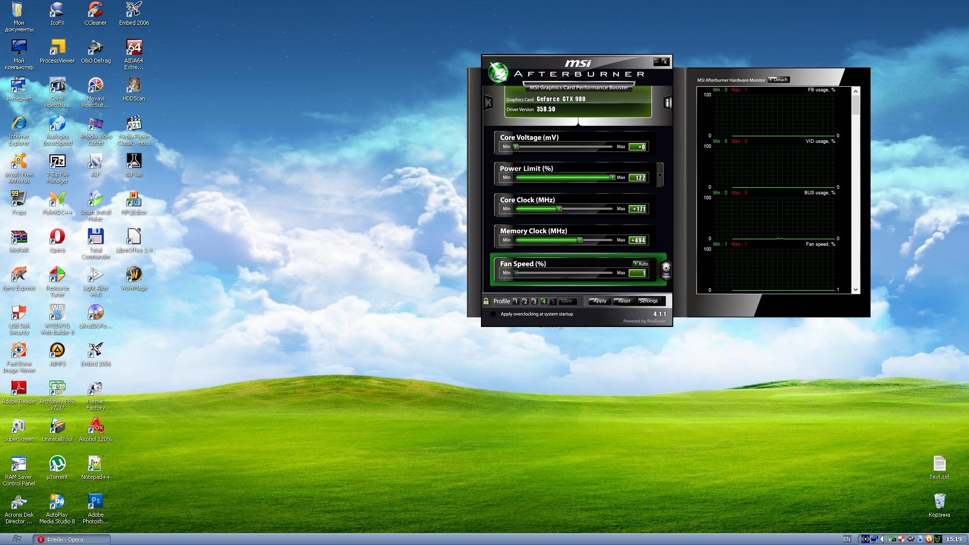Open the Start menu button

click(x=16, y=539)
